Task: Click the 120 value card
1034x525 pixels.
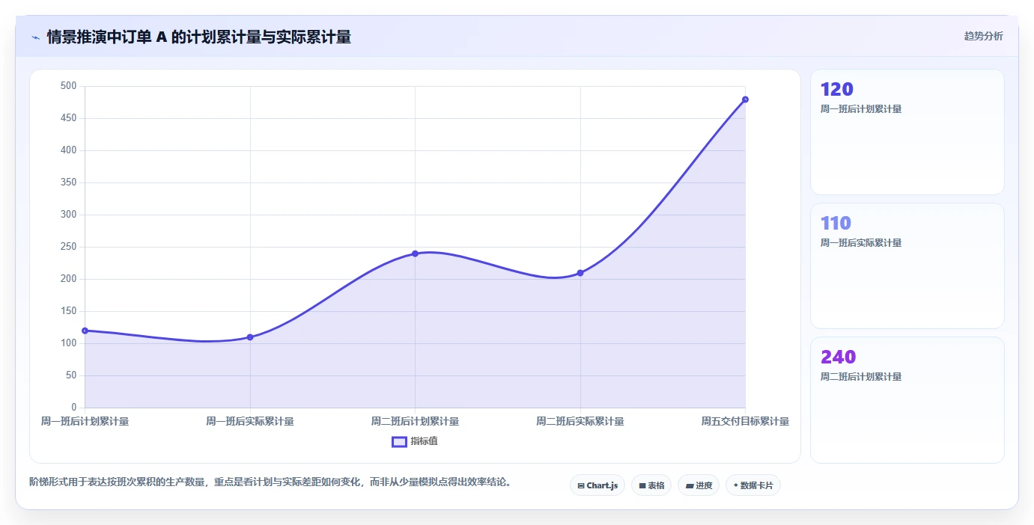Action: tap(907, 132)
